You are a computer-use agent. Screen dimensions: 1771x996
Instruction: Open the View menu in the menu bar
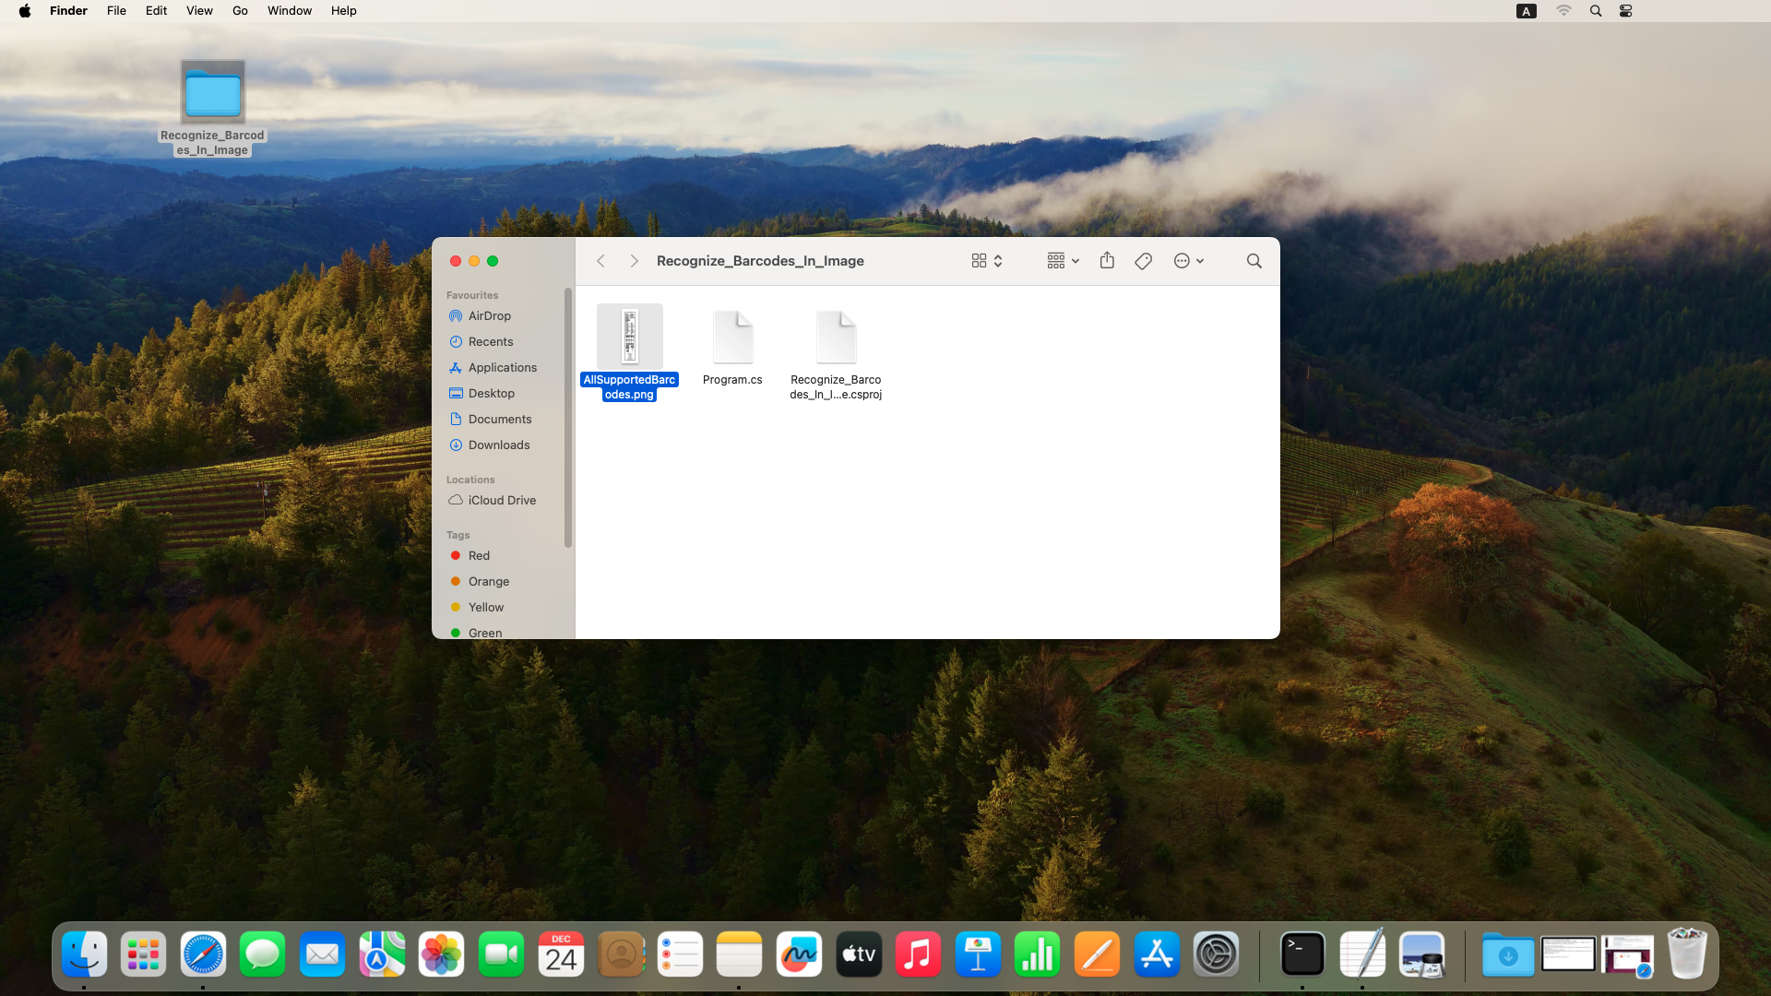pos(199,11)
